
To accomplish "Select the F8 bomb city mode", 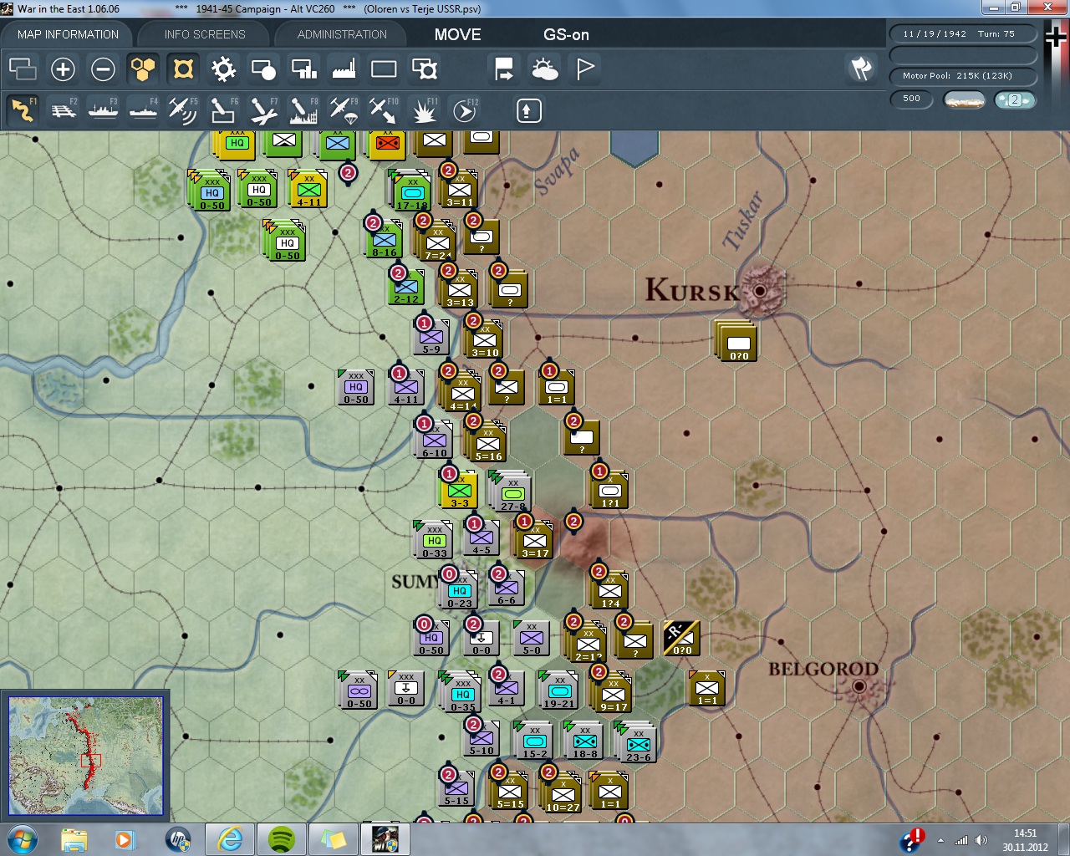I will click(x=303, y=110).
